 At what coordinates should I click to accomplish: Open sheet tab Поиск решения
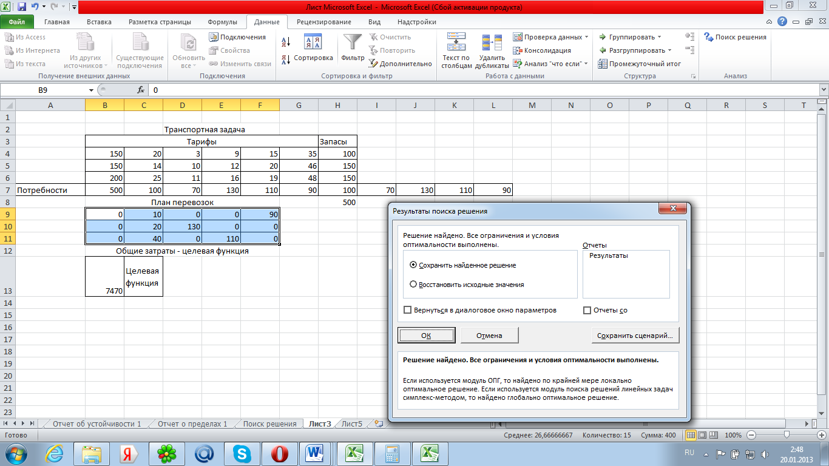point(269,424)
